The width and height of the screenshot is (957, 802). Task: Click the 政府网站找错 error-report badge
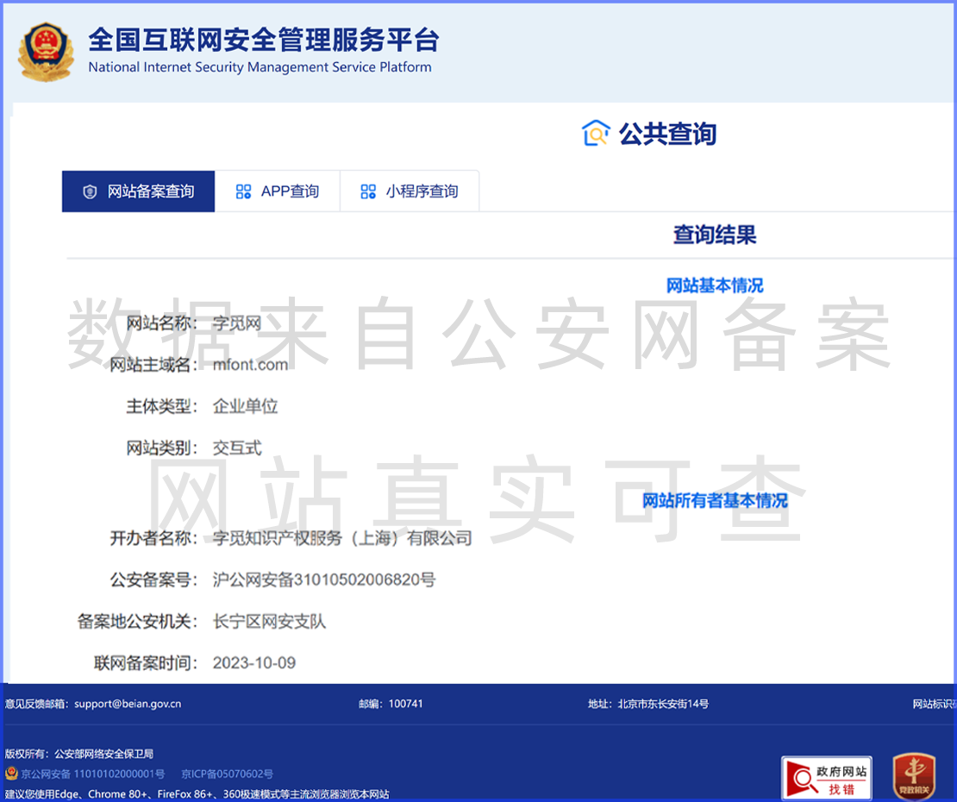[826, 776]
